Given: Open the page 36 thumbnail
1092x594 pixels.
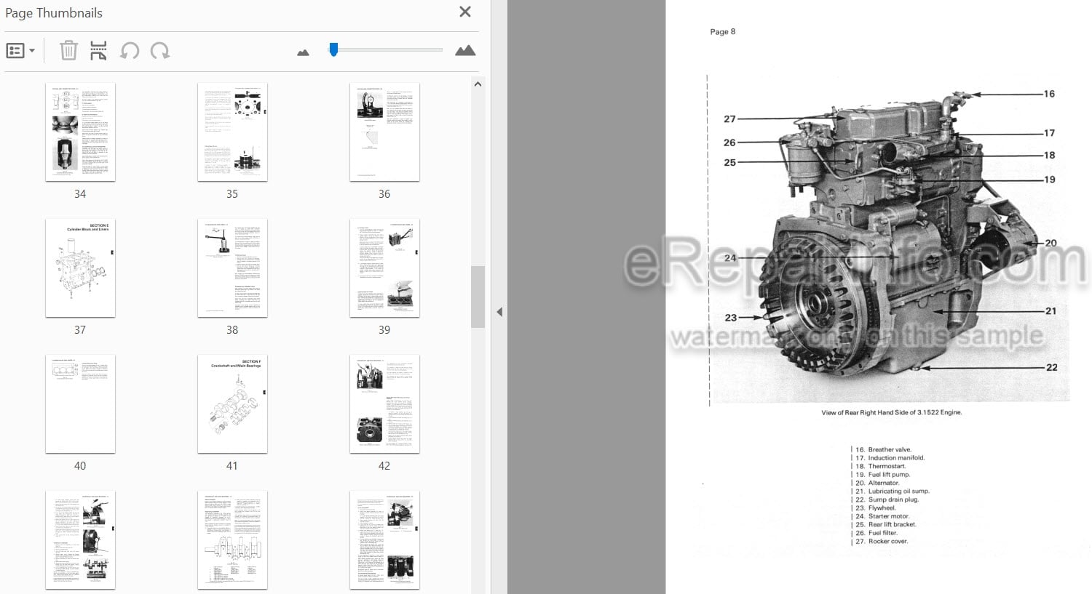Looking at the screenshot, I should click(x=384, y=132).
